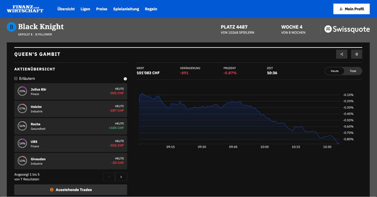Go to the Preise page
377x197 pixels.
102,9
